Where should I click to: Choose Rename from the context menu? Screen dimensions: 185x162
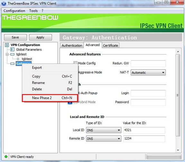[x=50, y=83]
